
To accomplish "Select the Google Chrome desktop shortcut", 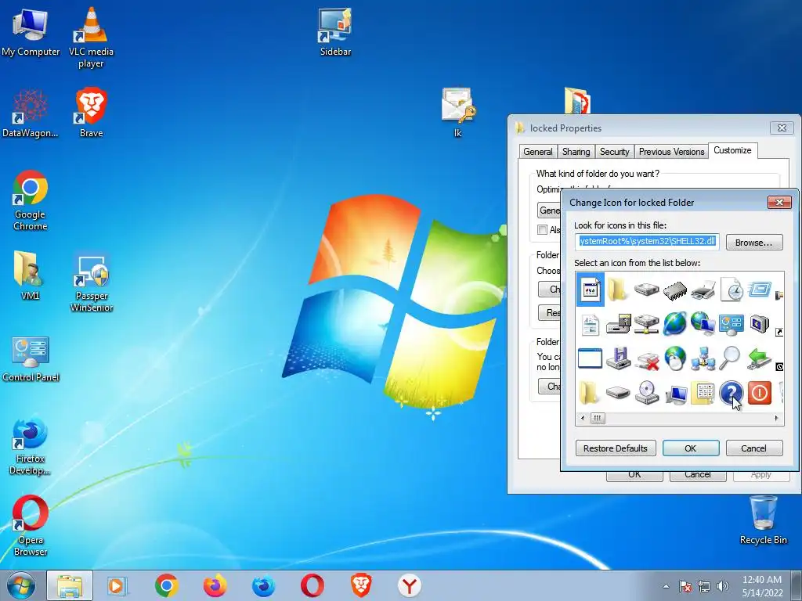I will coord(31,200).
